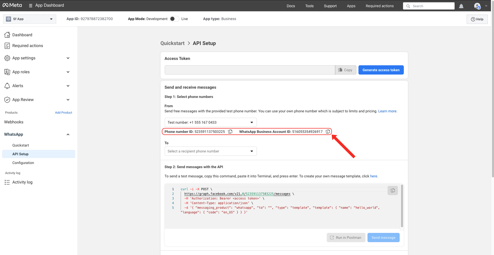Open WhatsApp Configuration page

coord(23,163)
